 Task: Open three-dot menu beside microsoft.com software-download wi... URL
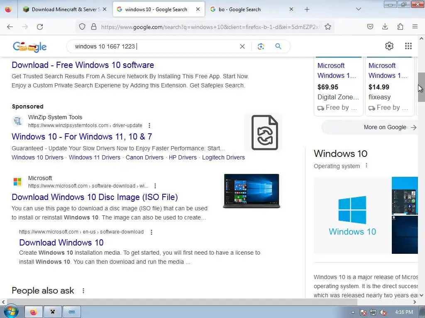click(155, 186)
